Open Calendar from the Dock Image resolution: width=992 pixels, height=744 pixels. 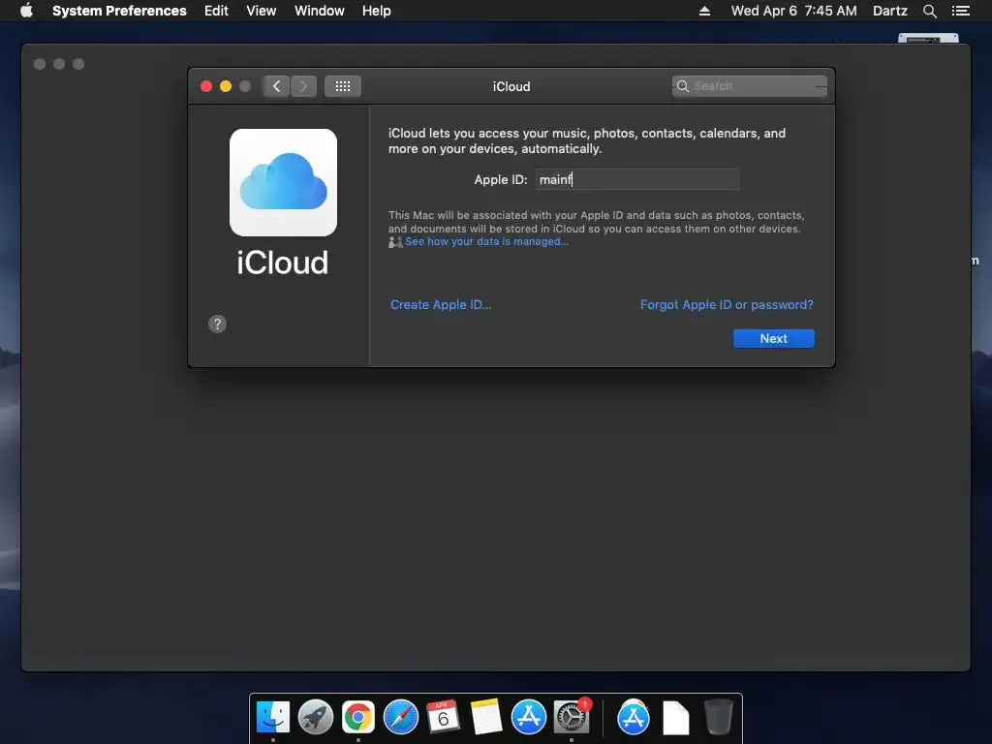tap(443, 717)
